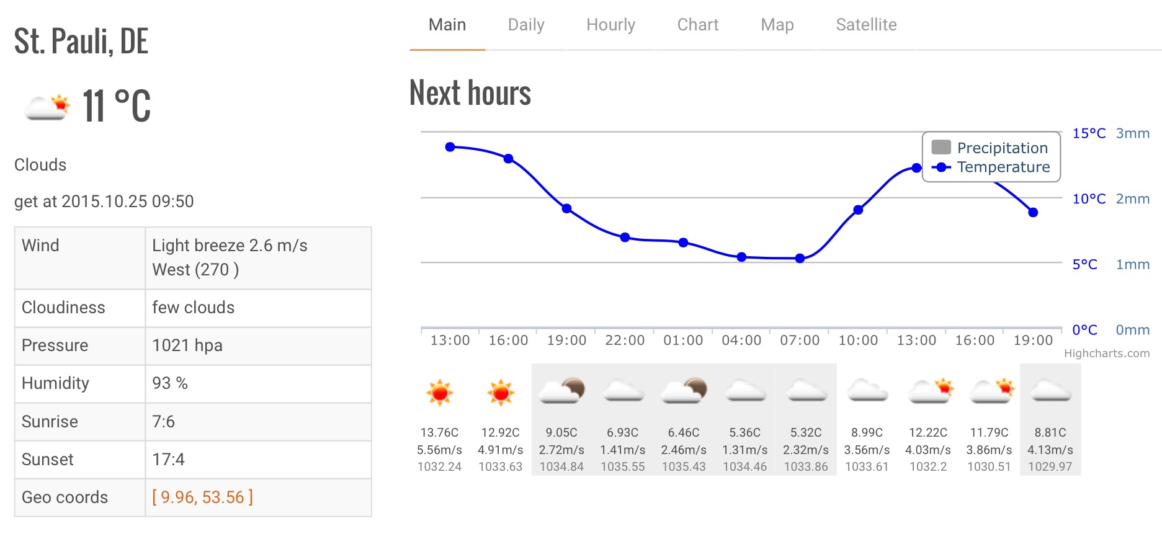Click the partly sunny icon above 12.22C
The image size is (1162, 539).
pyautogui.click(x=929, y=391)
